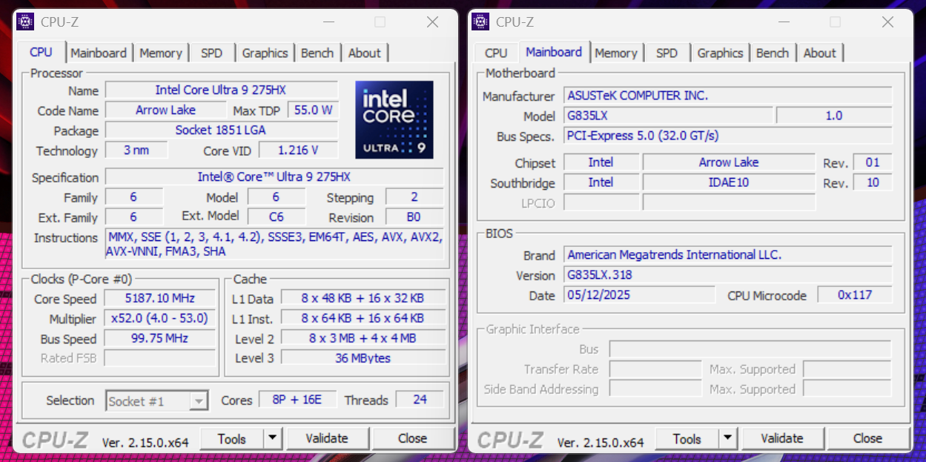The image size is (926, 462).
Task: Click BIOS Version value G835LX.318
Action: click(727, 274)
